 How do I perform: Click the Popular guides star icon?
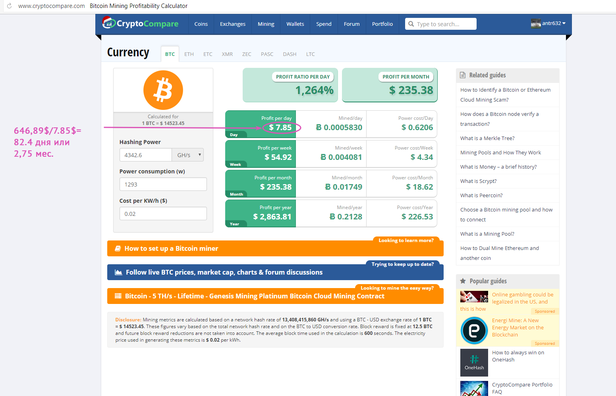[463, 281]
